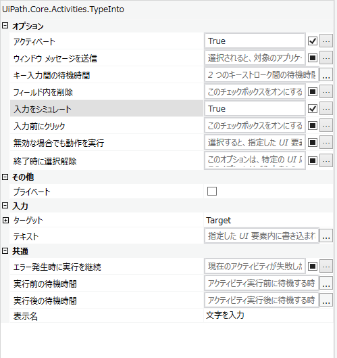
Task: Collapse the その他 section
Action: click(x=5, y=177)
